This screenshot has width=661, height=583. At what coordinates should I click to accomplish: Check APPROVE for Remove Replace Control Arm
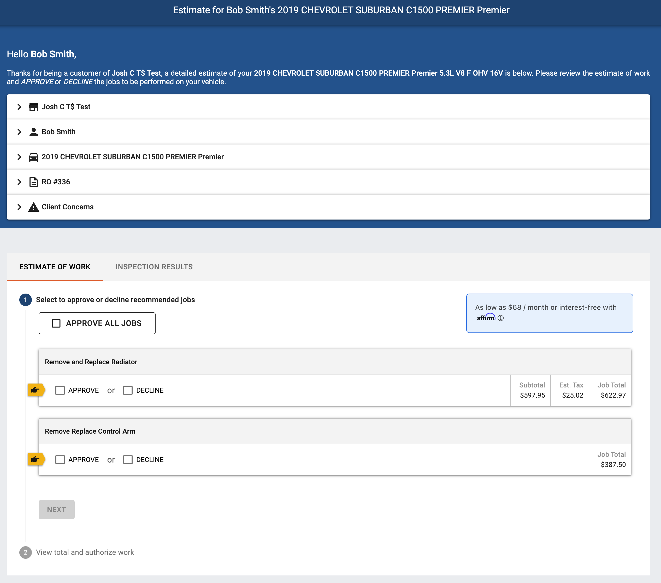click(60, 460)
